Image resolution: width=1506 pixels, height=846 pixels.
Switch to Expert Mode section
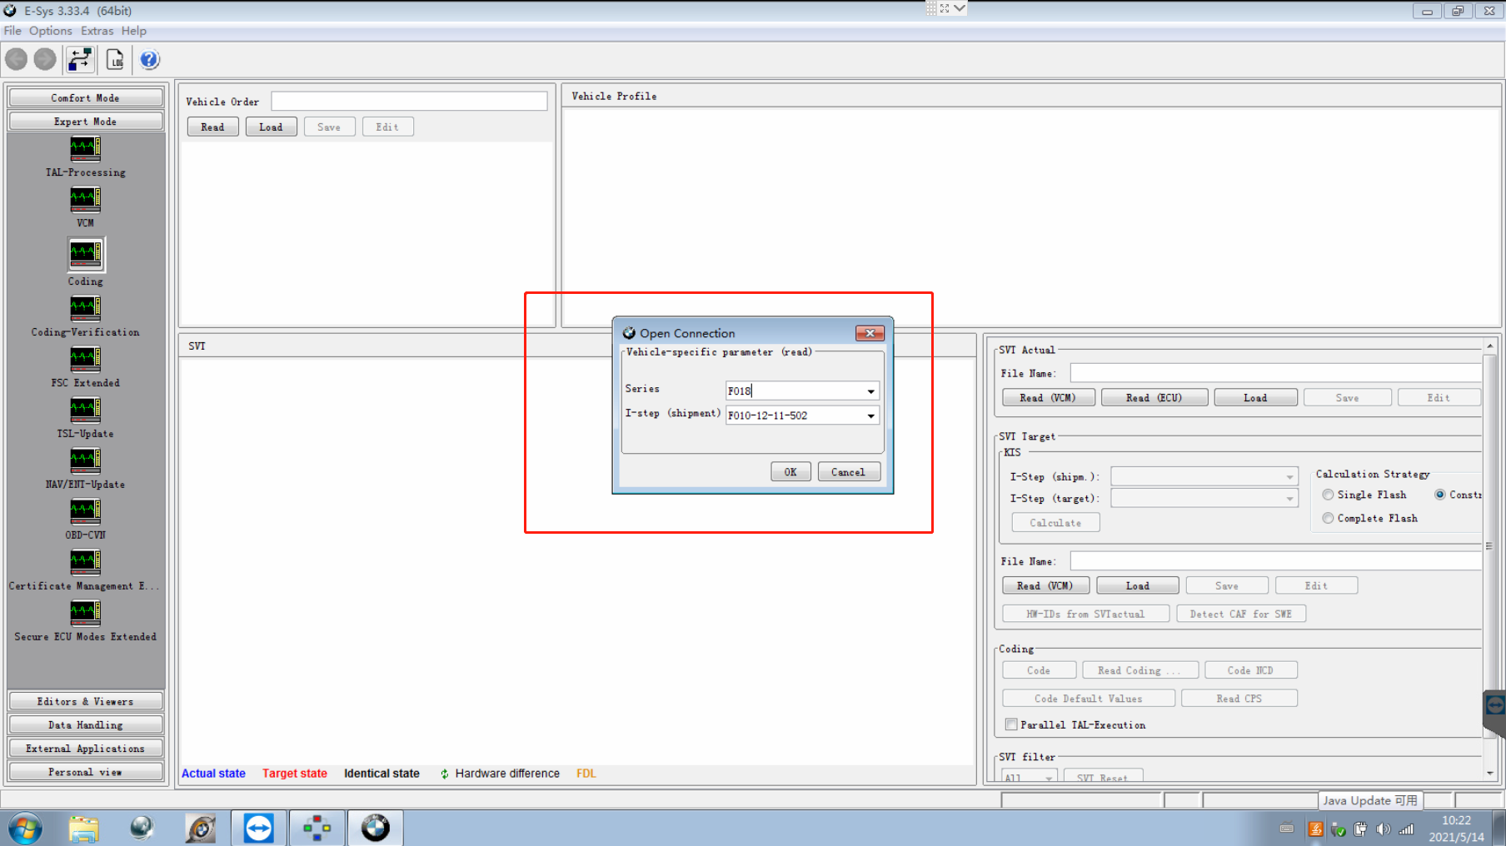click(x=85, y=121)
